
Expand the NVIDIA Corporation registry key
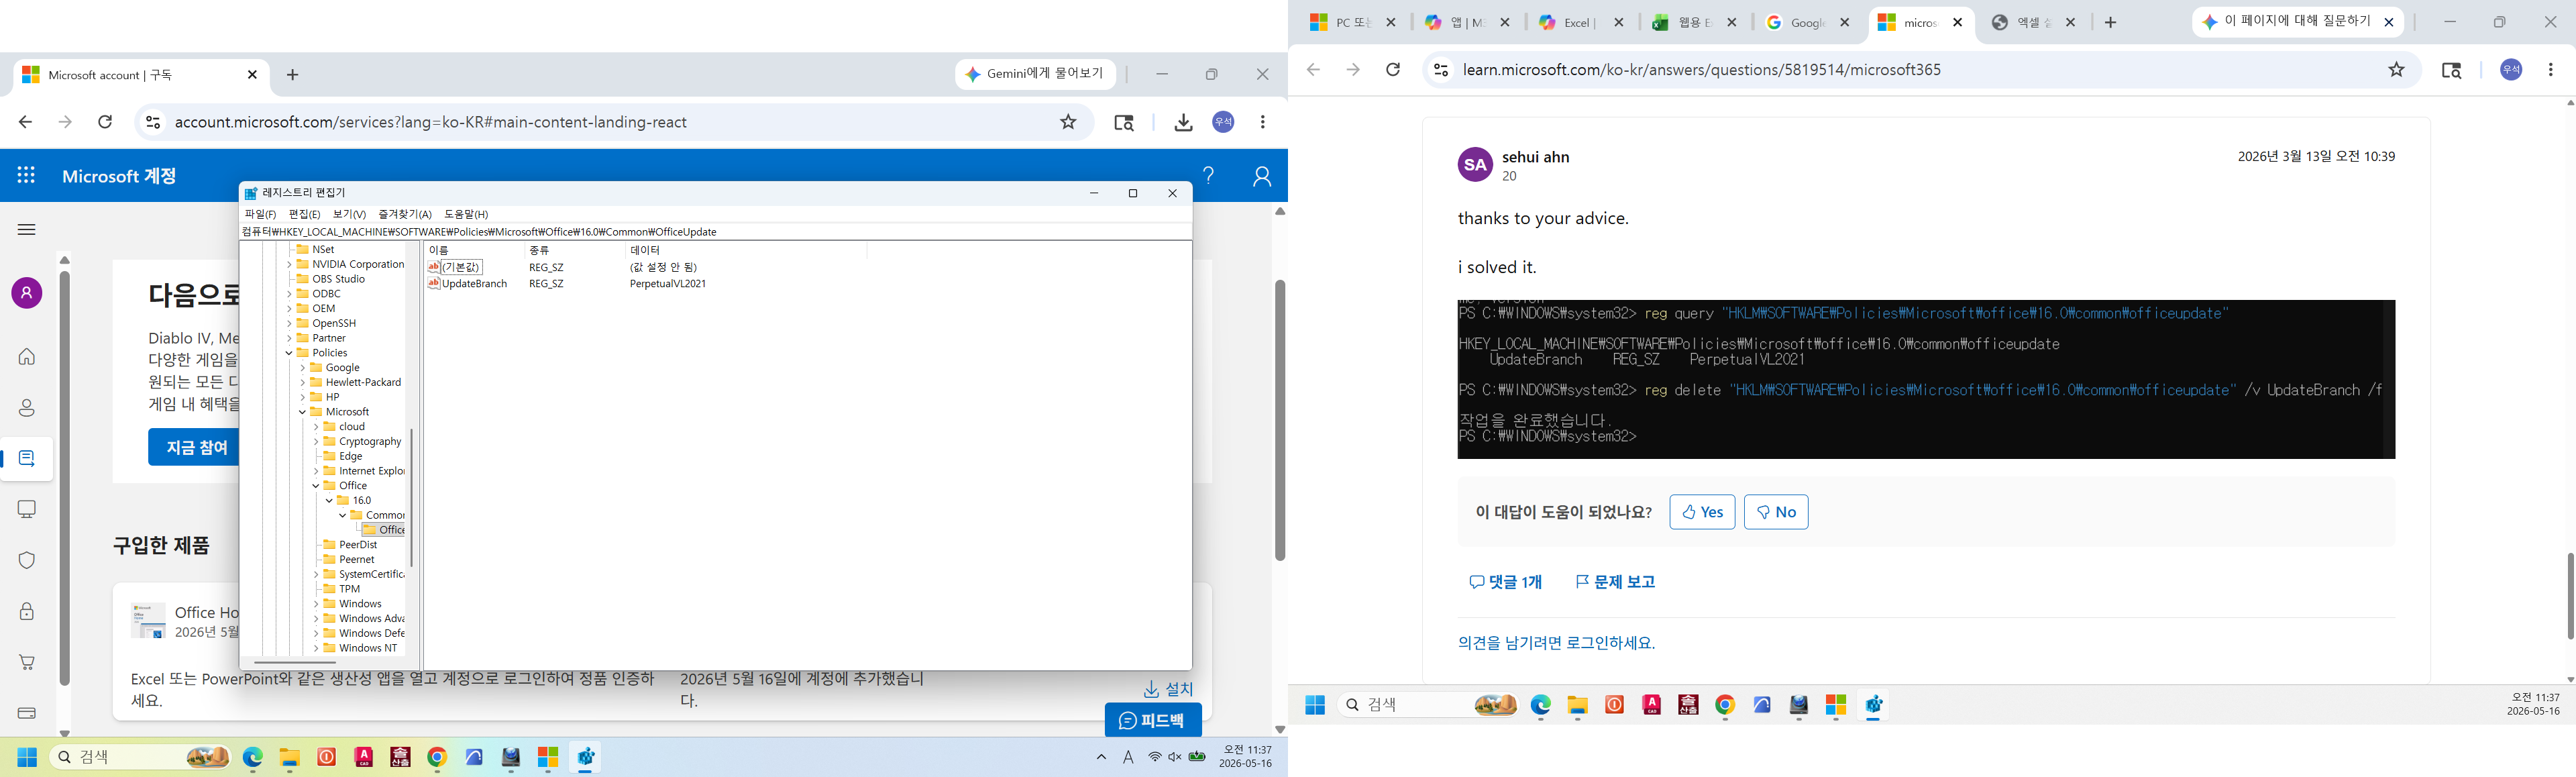(290, 264)
